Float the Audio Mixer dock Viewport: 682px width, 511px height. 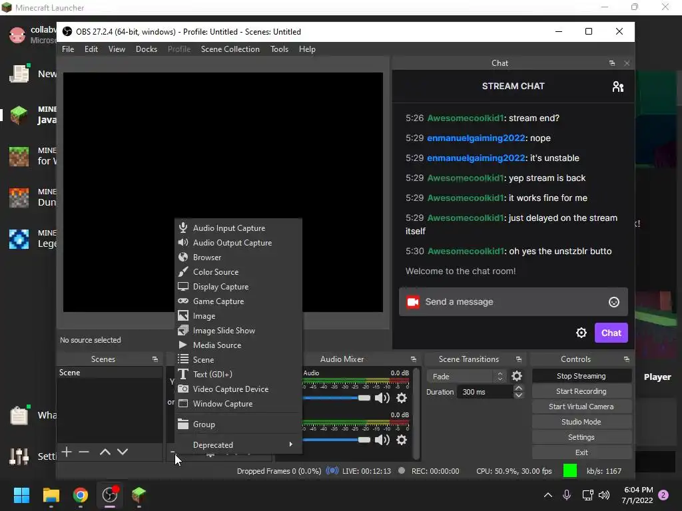point(413,359)
